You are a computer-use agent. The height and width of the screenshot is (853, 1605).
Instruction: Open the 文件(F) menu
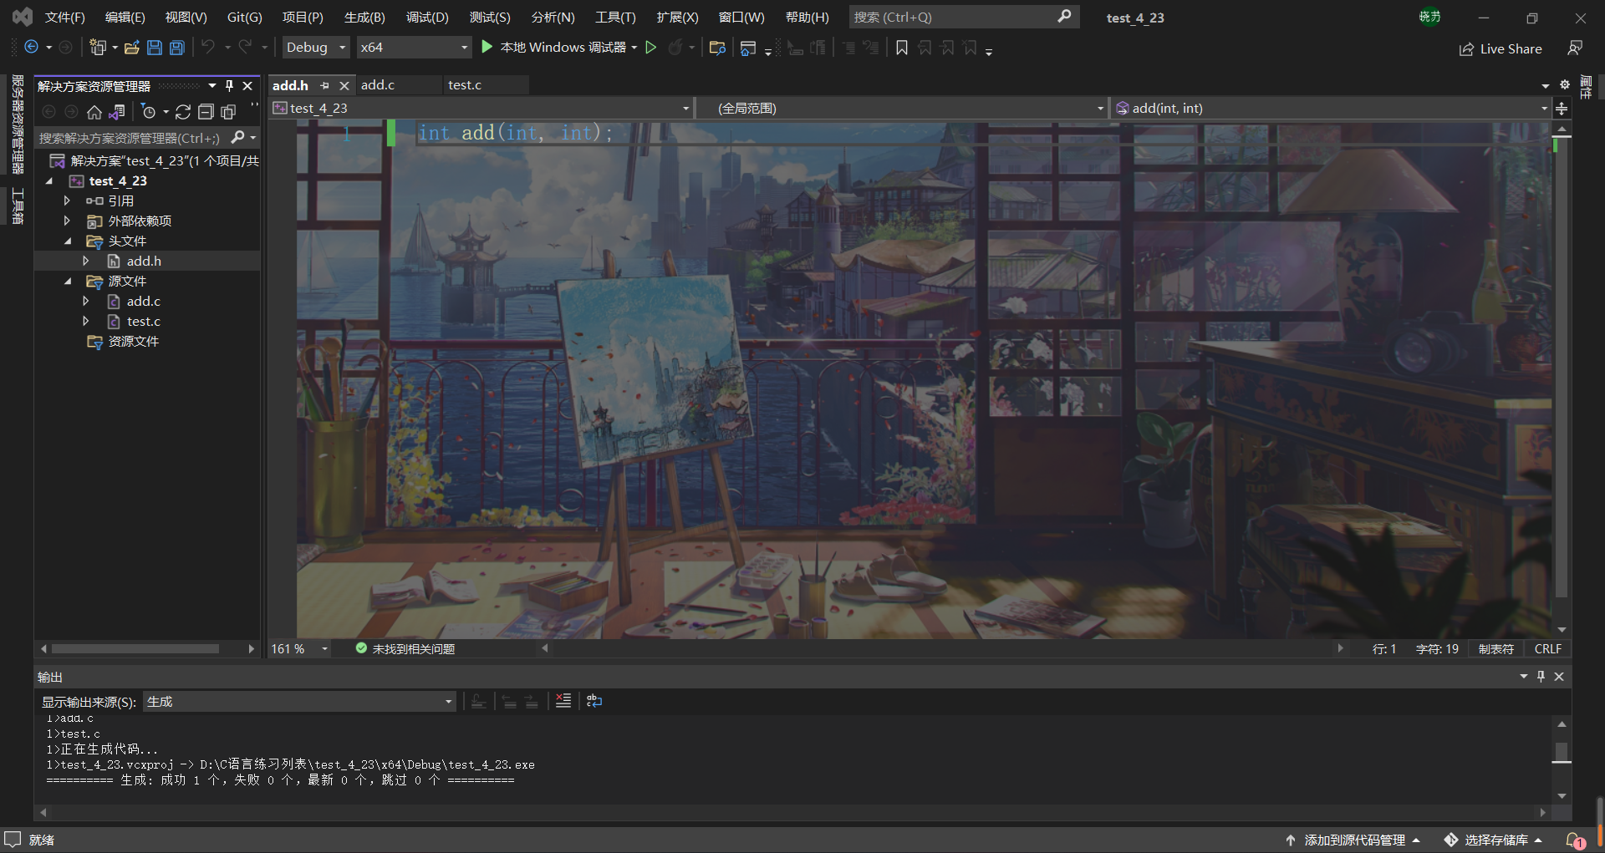click(x=65, y=18)
